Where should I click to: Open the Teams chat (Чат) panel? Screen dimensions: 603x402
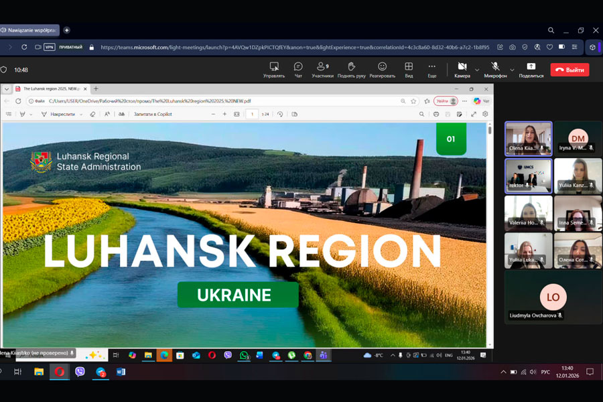click(298, 69)
